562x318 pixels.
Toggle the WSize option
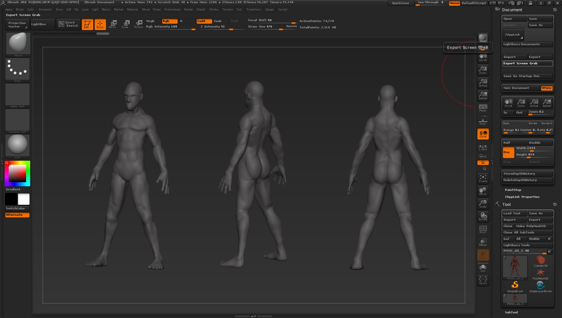(x=547, y=88)
